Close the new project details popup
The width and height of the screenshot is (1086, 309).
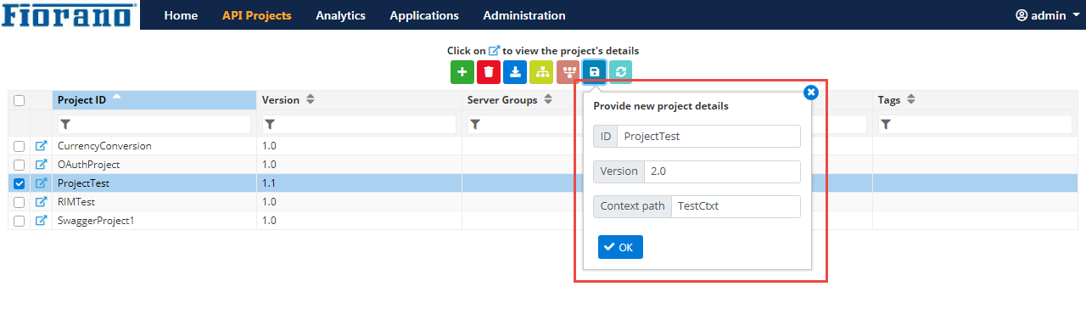pos(810,93)
